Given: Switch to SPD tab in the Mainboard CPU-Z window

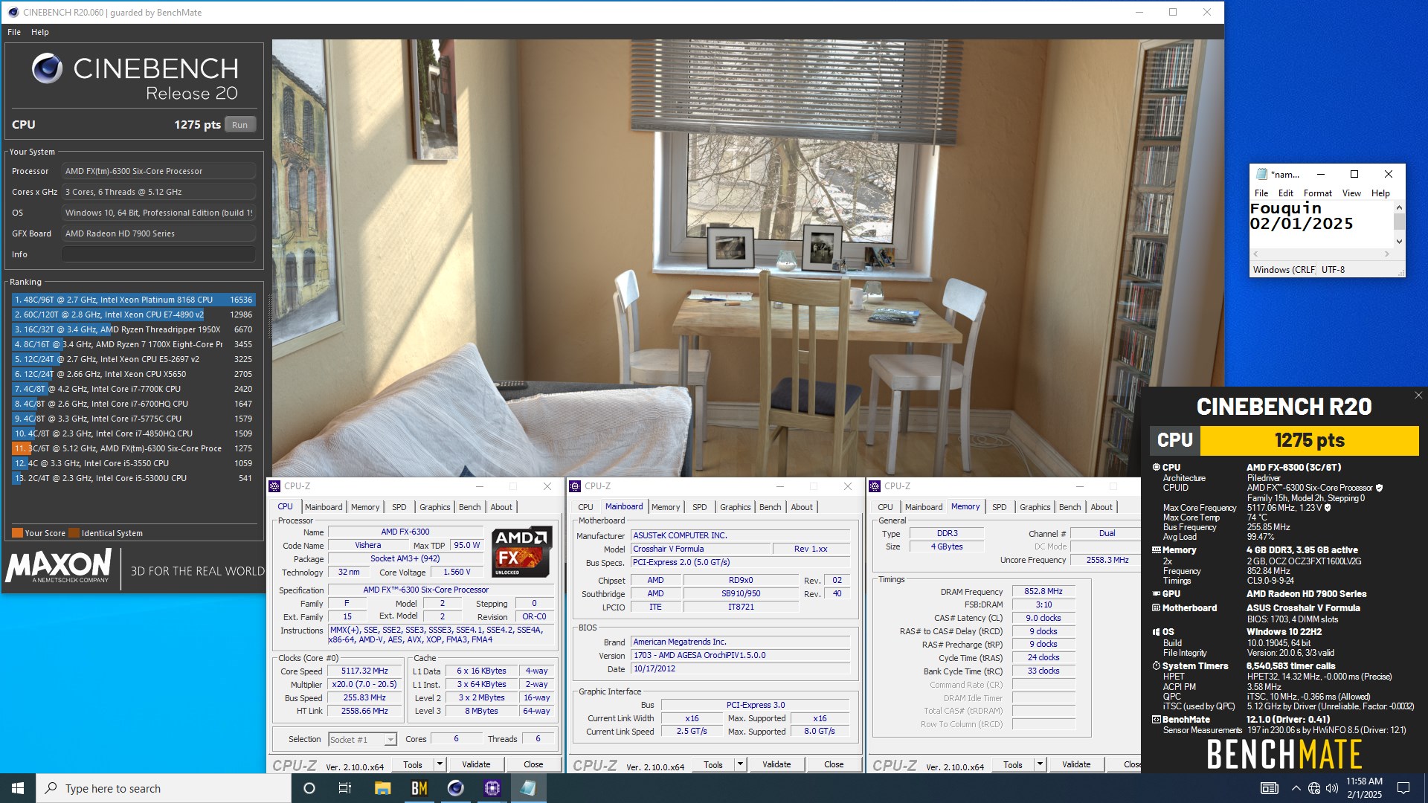Looking at the screenshot, I should tap(700, 507).
